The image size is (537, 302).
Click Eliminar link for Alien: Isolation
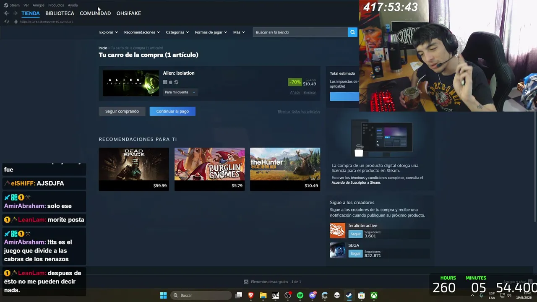click(x=310, y=92)
